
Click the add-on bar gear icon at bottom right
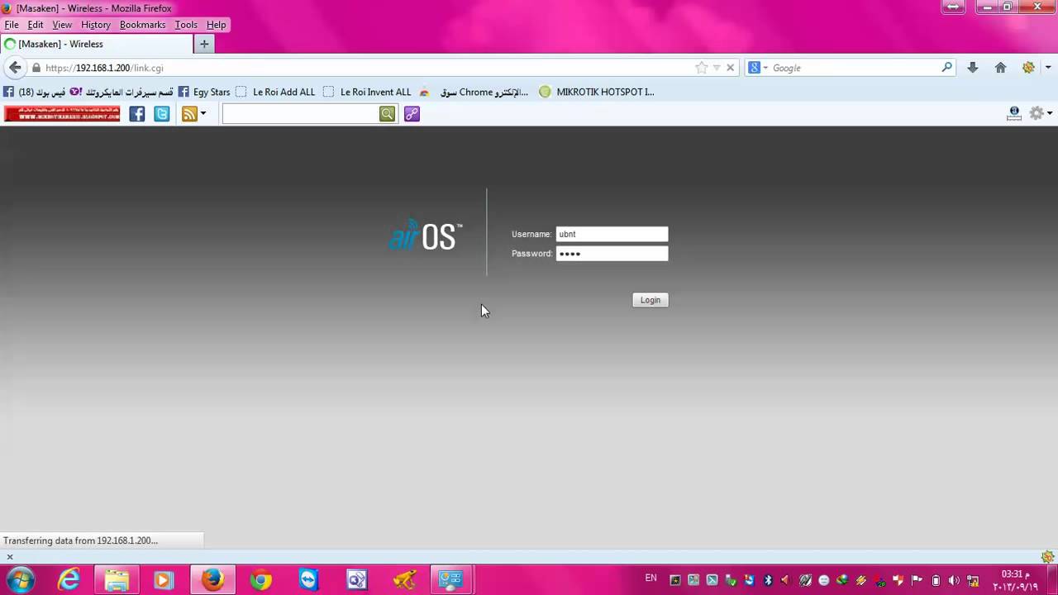point(1047,557)
